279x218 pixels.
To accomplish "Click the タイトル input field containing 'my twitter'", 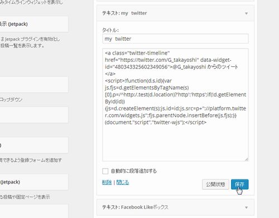I will [x=175, y=38].
